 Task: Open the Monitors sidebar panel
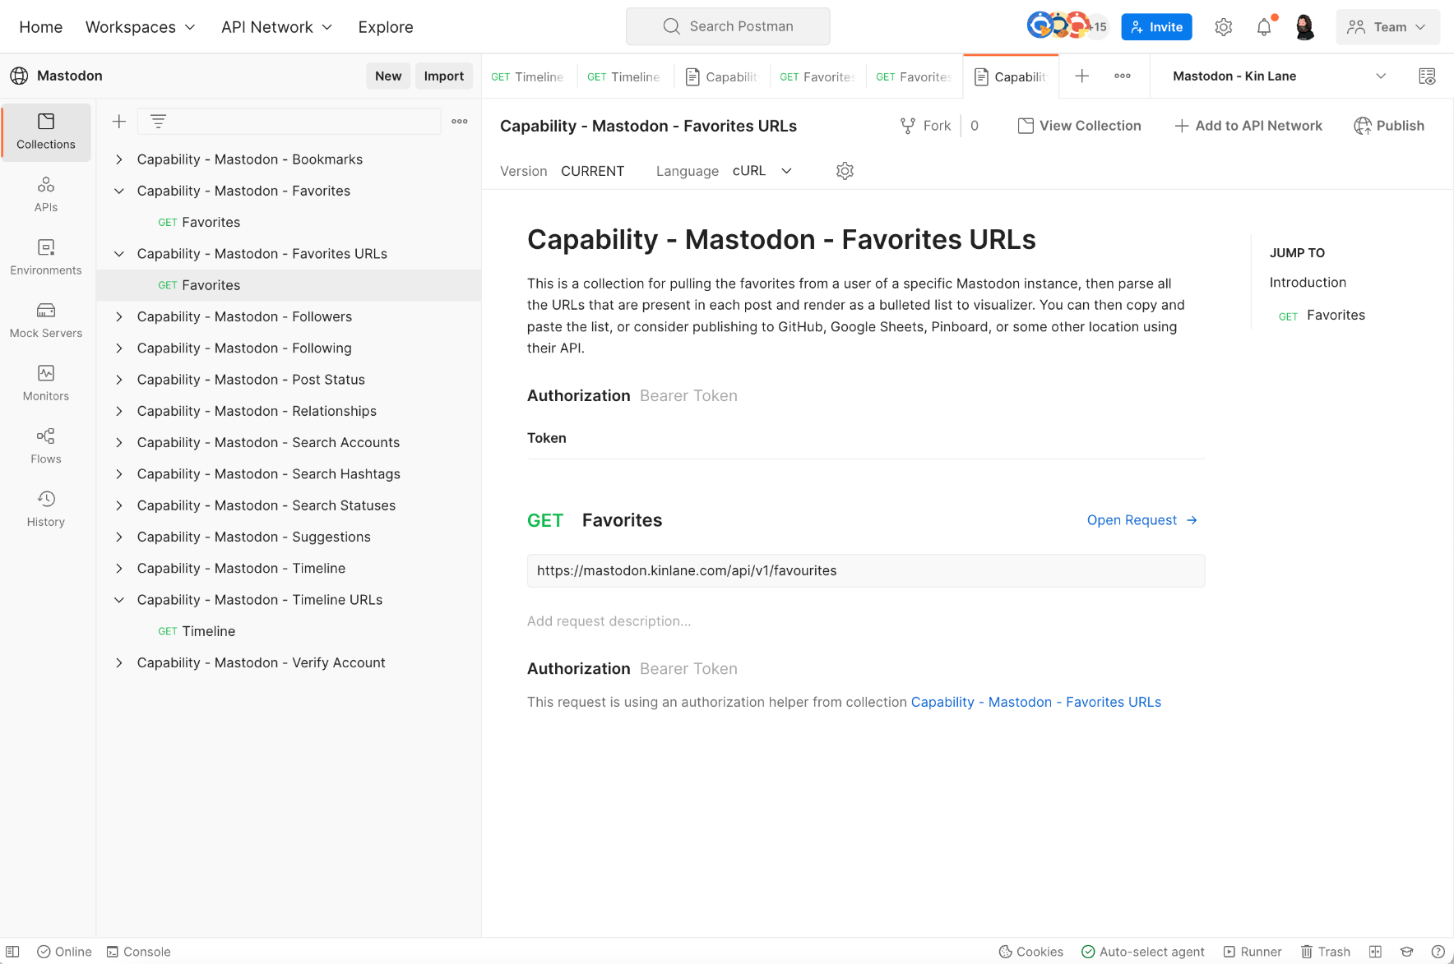46,383
